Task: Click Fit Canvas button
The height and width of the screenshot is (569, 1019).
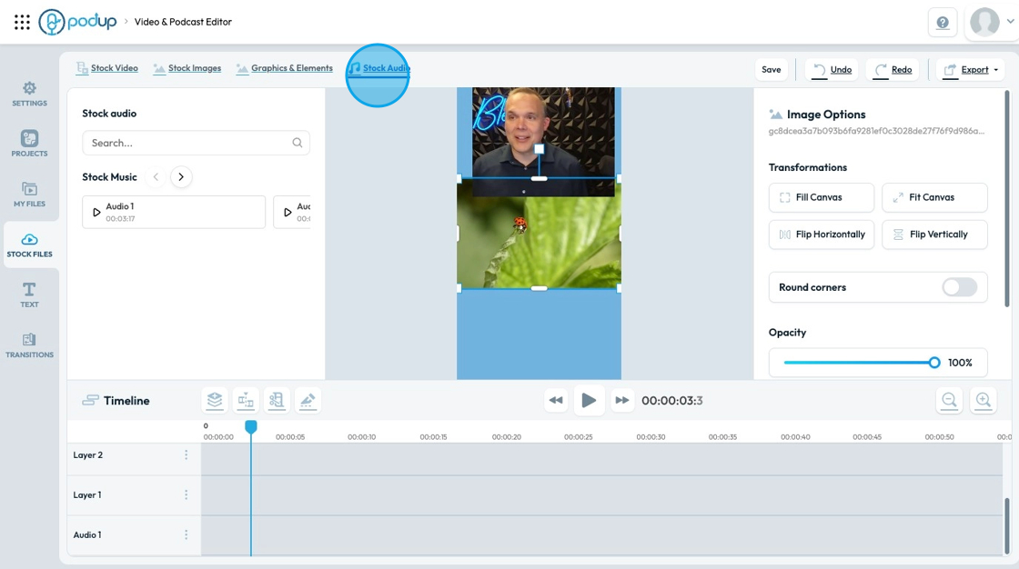Action: 934,197
